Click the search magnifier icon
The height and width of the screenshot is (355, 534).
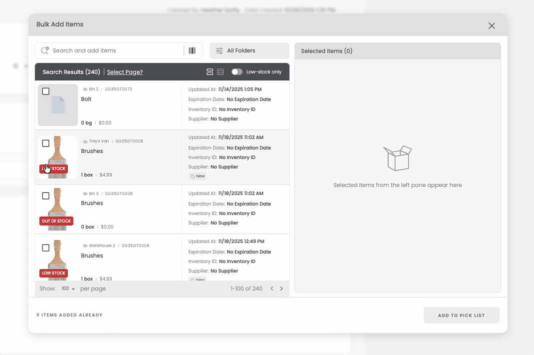45,50
